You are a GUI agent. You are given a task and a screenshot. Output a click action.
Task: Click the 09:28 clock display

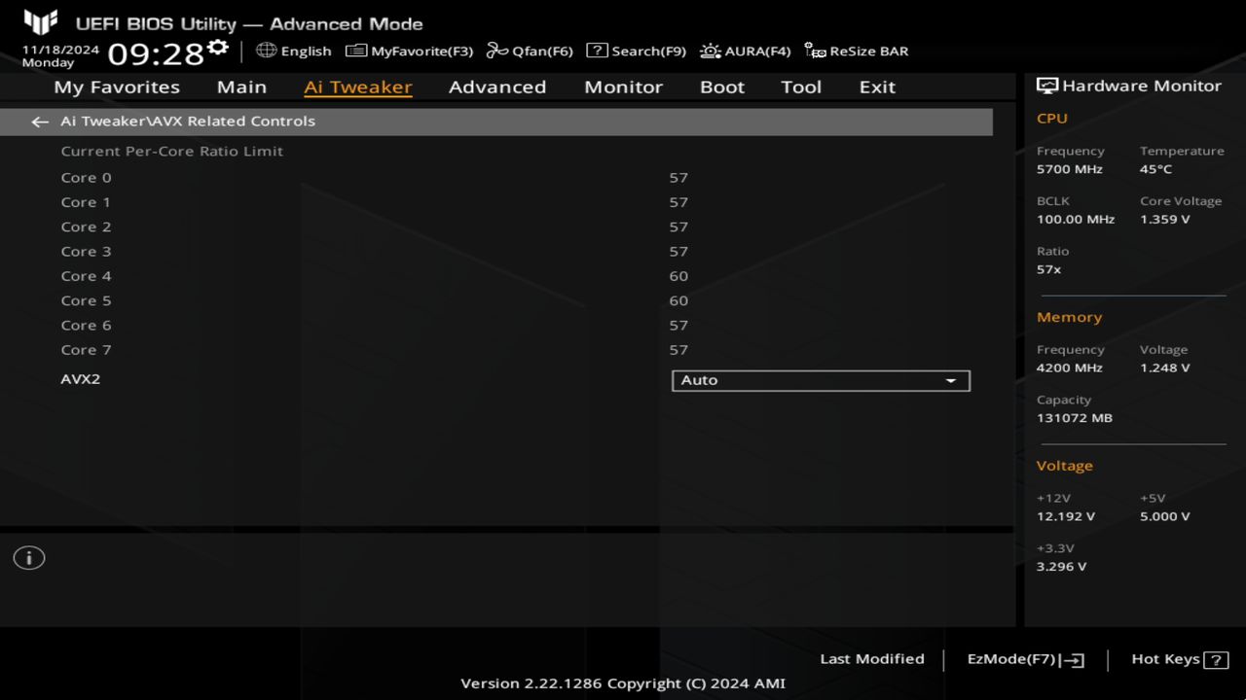(156, 52)
